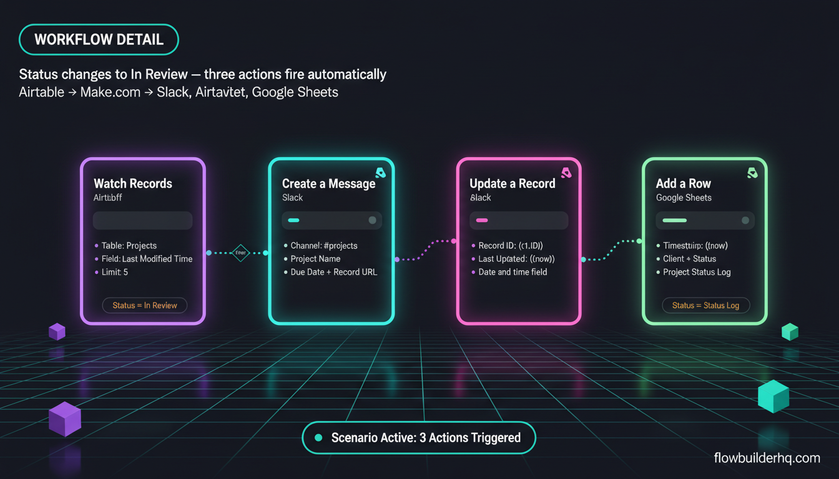Select the Watch Records card title
Image resolution: width=839 pixels, height=479 pixels.
pos(133,183)
